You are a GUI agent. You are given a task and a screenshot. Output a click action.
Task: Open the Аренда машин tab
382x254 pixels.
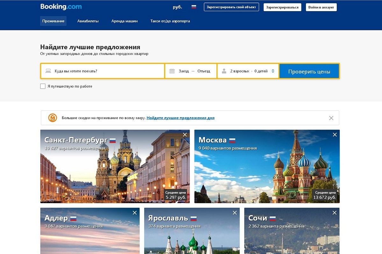click(x=124, y=21)
